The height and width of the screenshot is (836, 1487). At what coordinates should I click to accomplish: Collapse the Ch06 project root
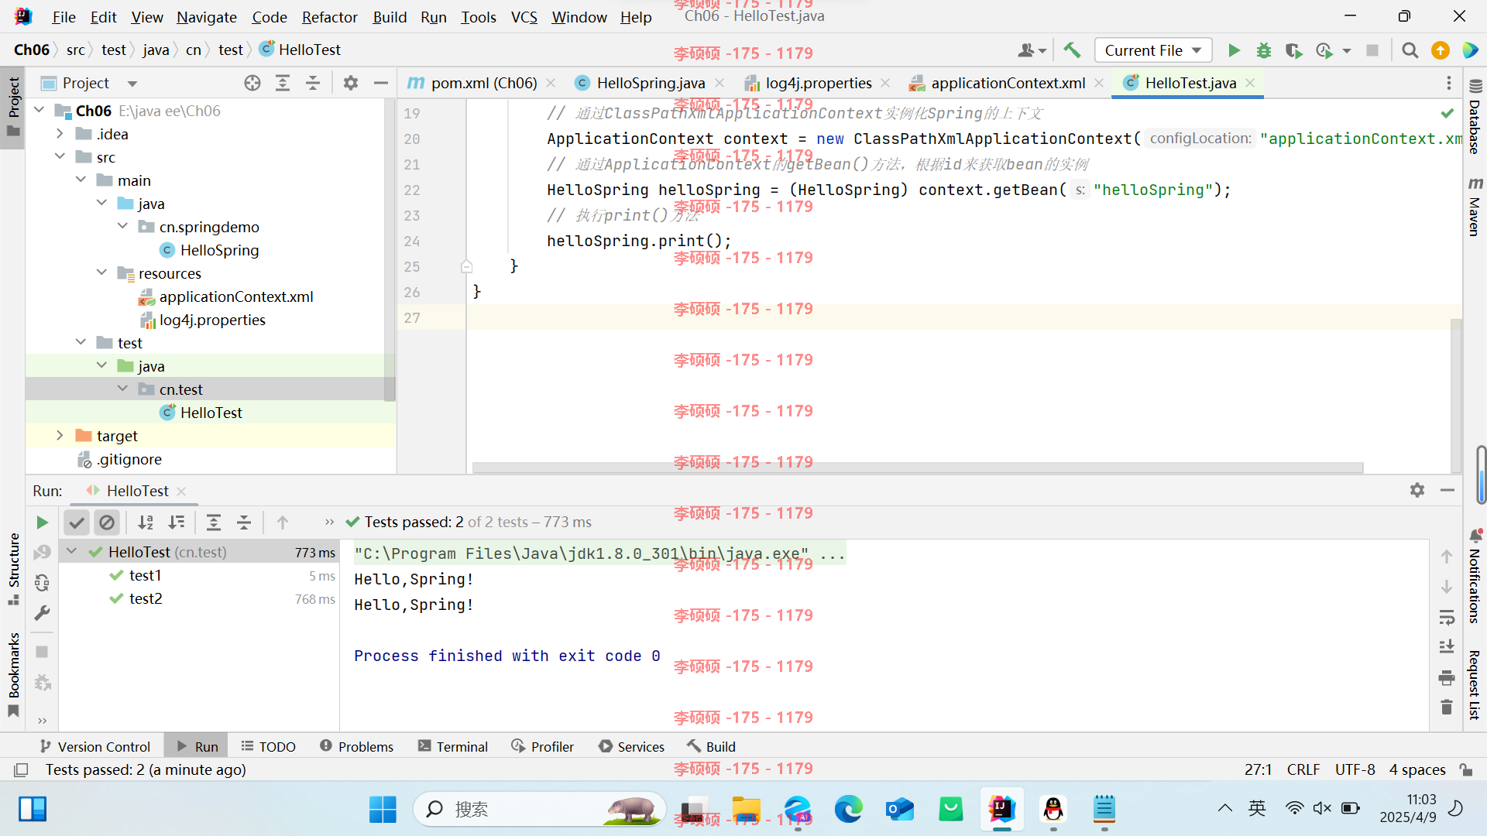click(39, 111)
